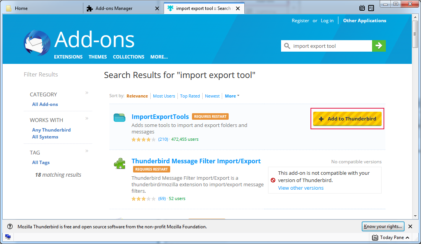Sort results by Most Users

(x=164, y=96)
